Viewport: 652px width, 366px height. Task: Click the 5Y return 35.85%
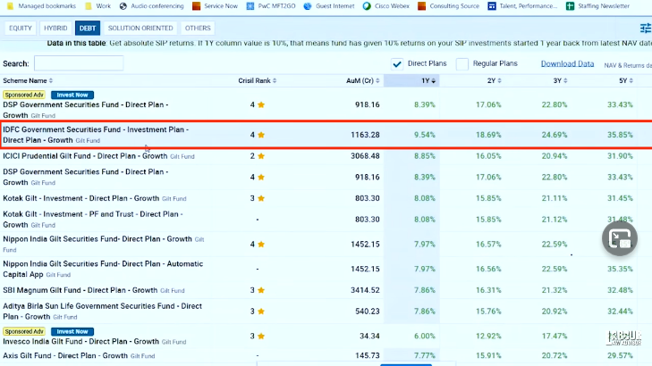click(620, 135)
